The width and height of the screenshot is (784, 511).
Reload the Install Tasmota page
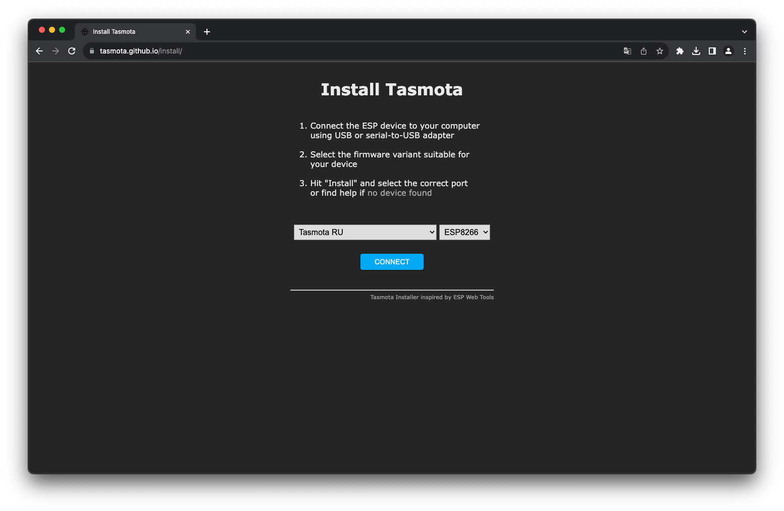tap(72, 51)
